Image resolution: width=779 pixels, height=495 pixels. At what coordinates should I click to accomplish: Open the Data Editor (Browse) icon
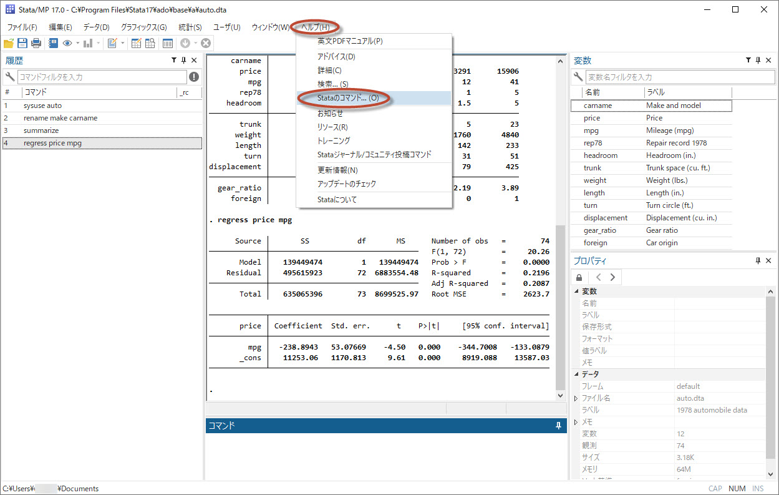click(x=150, y=43)
